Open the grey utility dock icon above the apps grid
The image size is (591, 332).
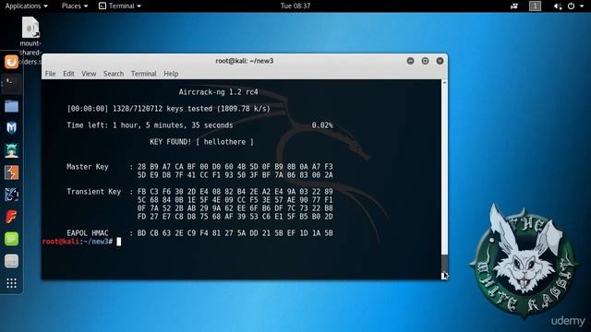[x=11, y=261]
